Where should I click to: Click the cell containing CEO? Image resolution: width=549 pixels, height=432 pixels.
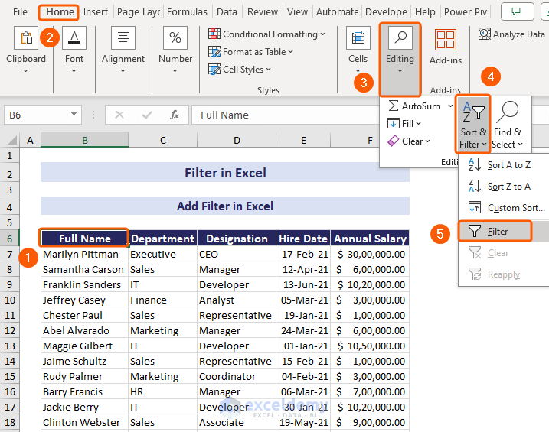tap(237, 254)
